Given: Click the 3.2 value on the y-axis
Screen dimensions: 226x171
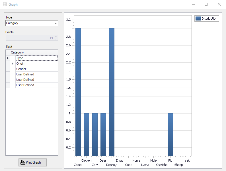Looking at the screenshot, I should (x=69, y=20).
